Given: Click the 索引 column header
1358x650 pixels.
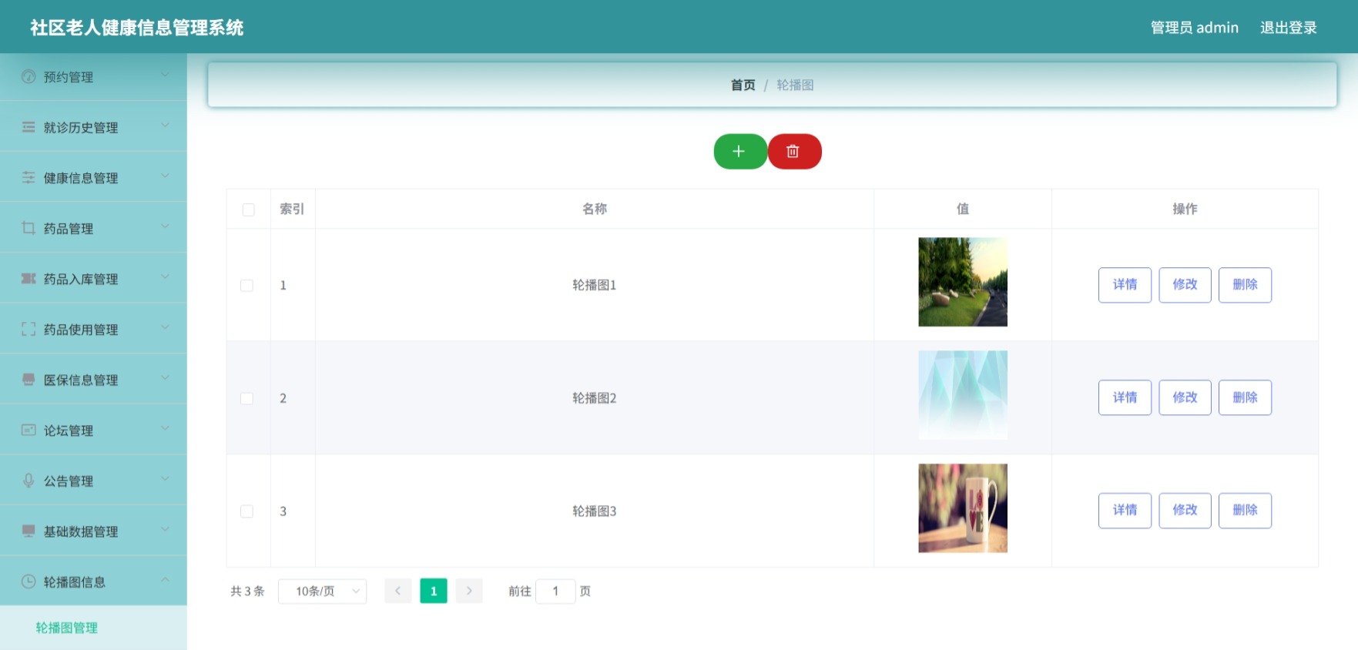Looking at the screenshot, I should tap(292, 209).
